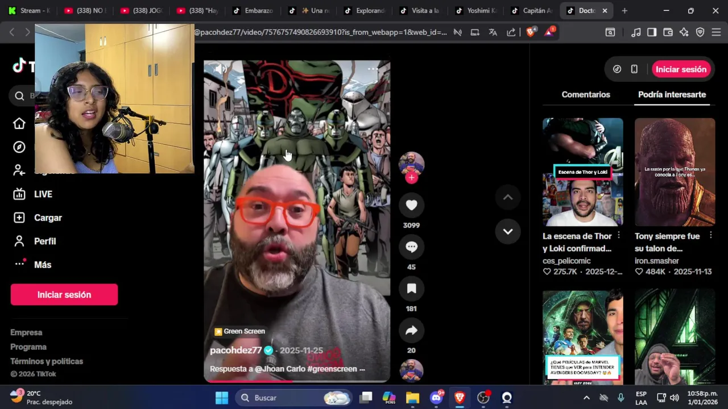This screenshot has height=409, width=728.
Task: Click the Green Screen effect tag
Action: tap(239, 331)
